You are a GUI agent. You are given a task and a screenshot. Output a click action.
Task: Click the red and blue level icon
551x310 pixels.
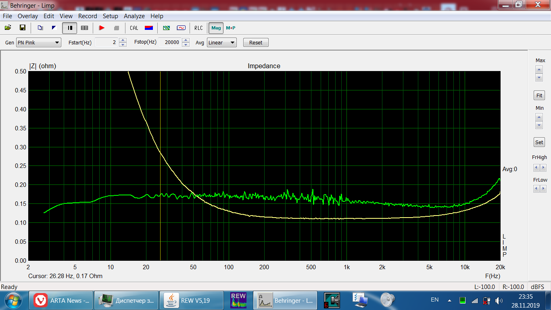(x=149, y=28)
